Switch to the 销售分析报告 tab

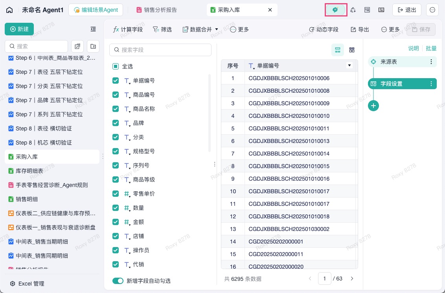[157, 10]
